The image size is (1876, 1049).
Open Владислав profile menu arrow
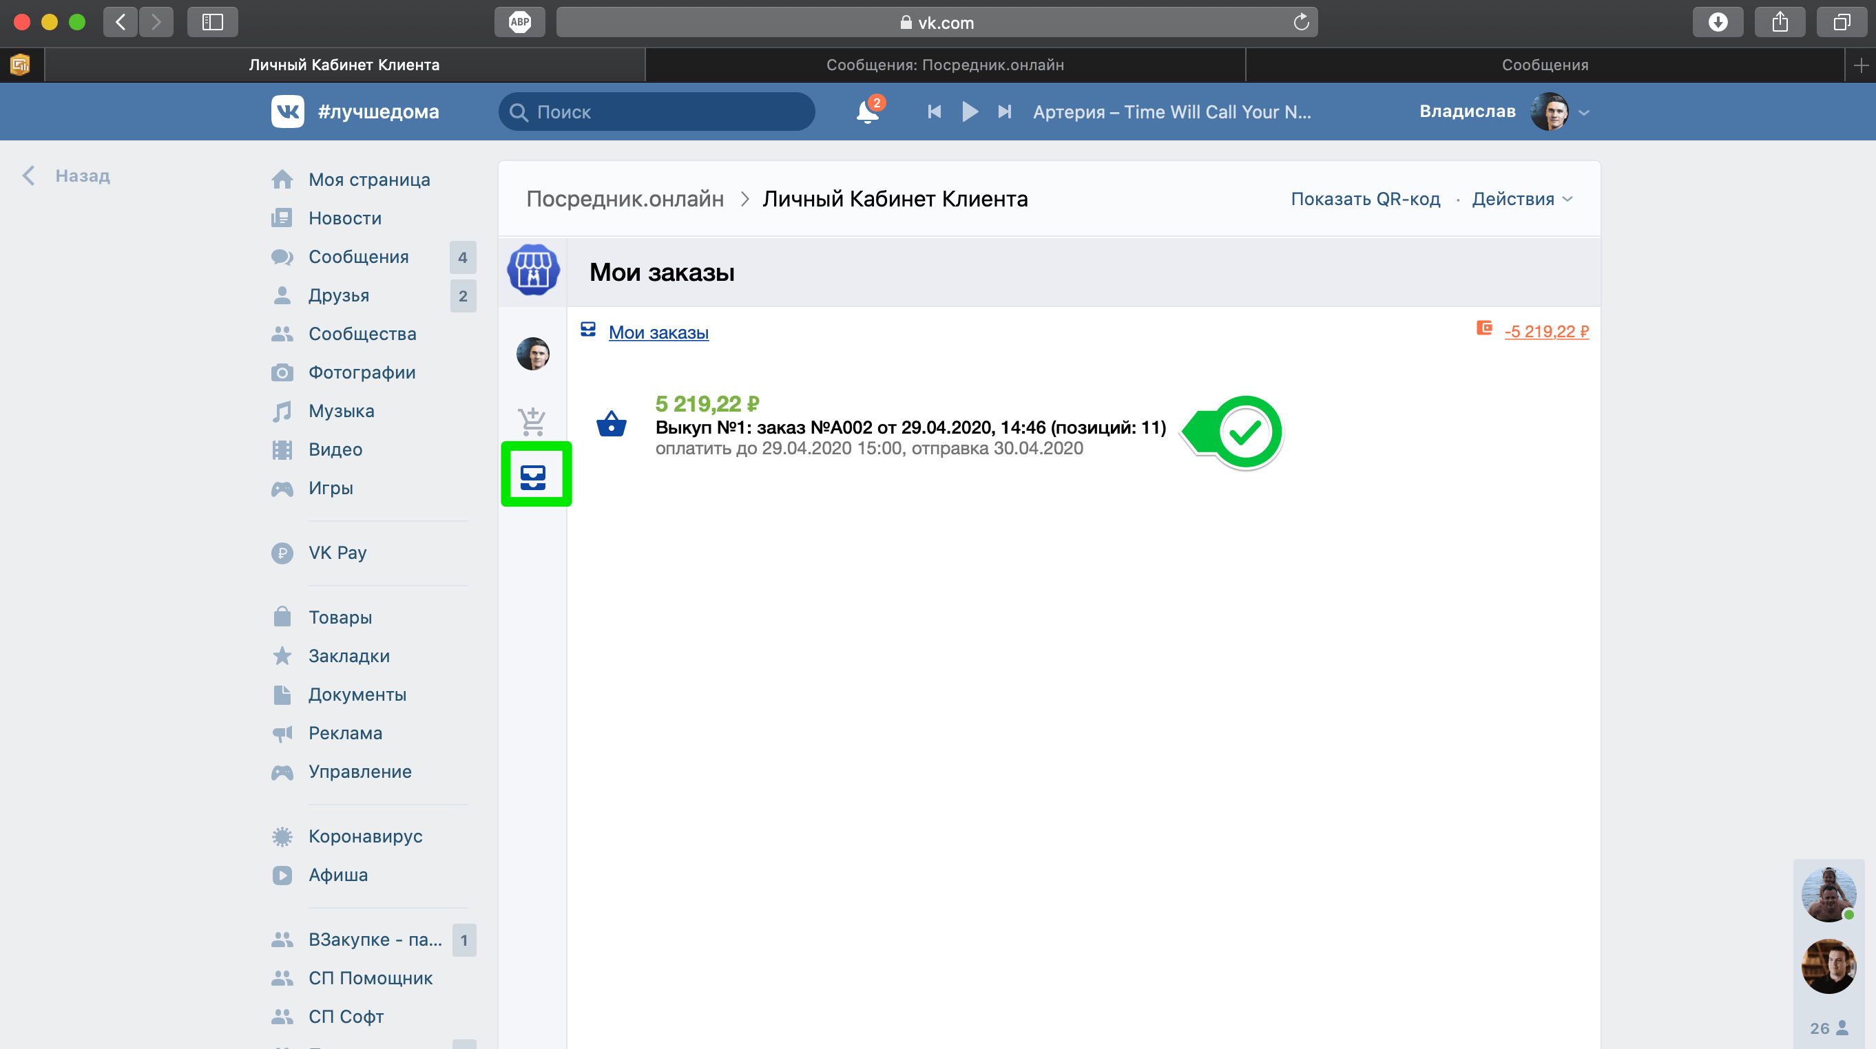[x=1584, y=113]
